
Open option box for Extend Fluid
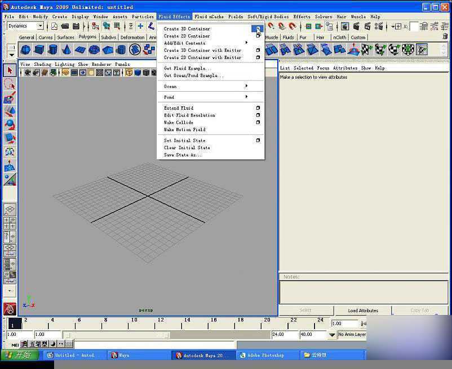[258, 108]
